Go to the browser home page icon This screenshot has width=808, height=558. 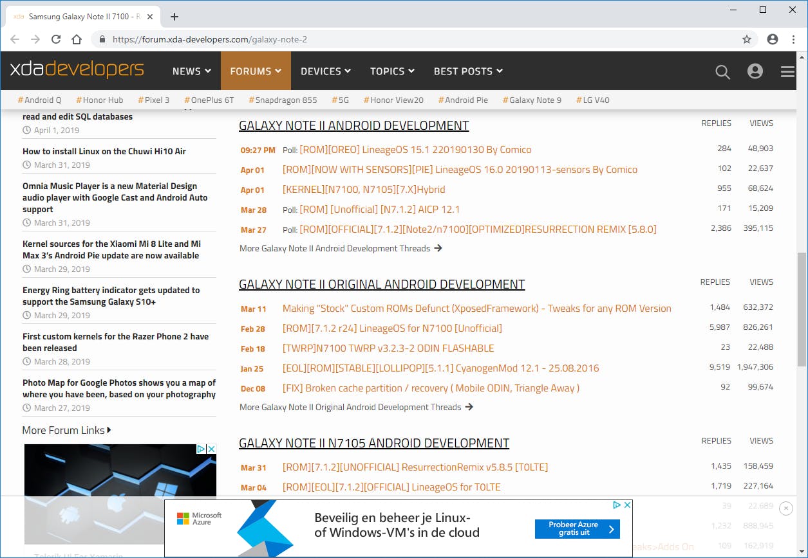(77, 39)
